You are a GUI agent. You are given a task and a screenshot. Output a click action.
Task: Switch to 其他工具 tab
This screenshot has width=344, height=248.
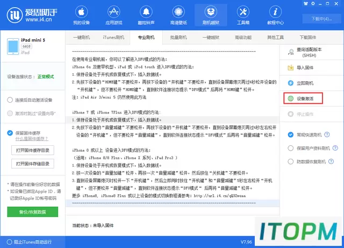(275, 37)
